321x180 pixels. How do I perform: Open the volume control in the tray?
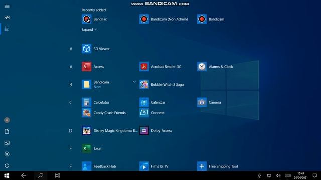278,175
